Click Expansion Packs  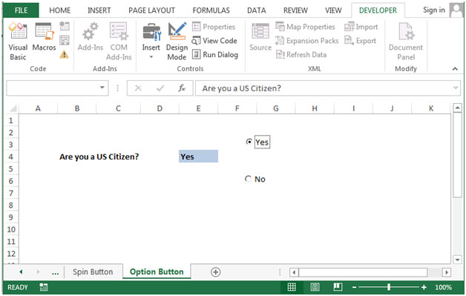[306, 41]
